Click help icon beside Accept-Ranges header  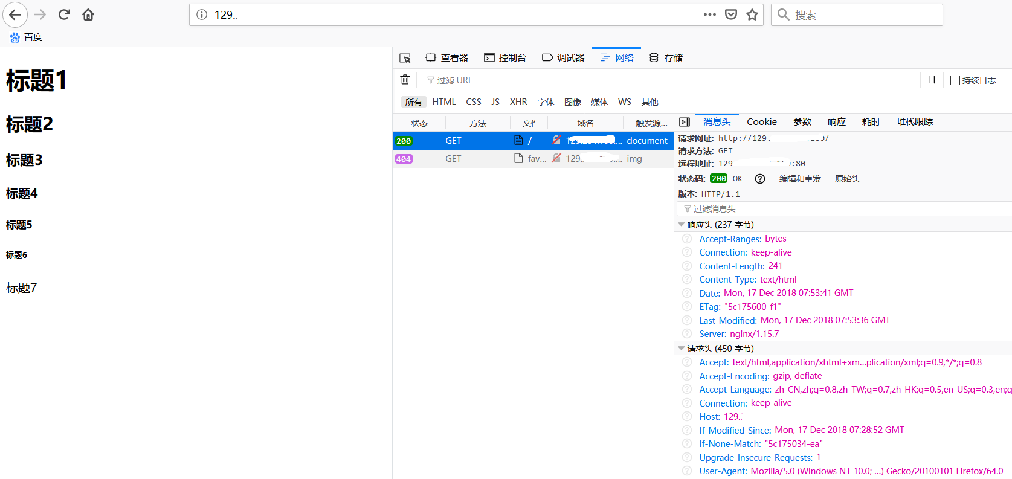point(687,239)
